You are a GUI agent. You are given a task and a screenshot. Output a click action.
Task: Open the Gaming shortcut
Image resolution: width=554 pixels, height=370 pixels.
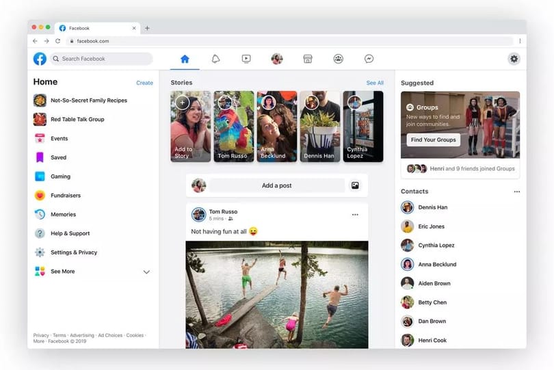[x=52, y=176]
